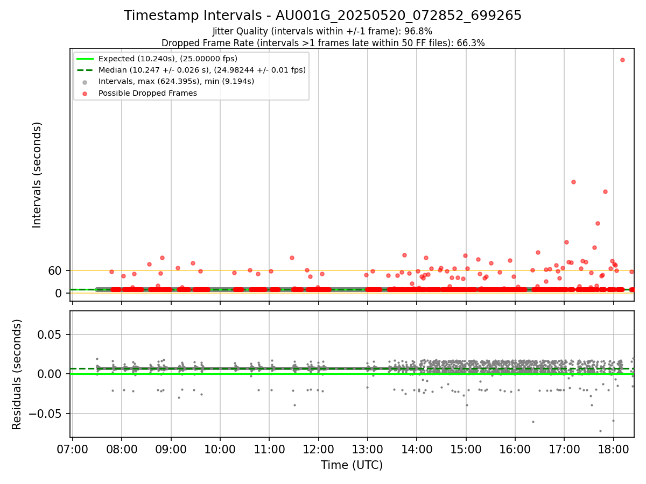Click the "Dropped Frame Rate" 66.3% subtitle line
The width and height of the screenshot is (646, 484).
[x=322, y=43]
